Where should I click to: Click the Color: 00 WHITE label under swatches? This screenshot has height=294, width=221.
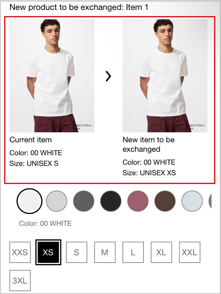point(45,223)
